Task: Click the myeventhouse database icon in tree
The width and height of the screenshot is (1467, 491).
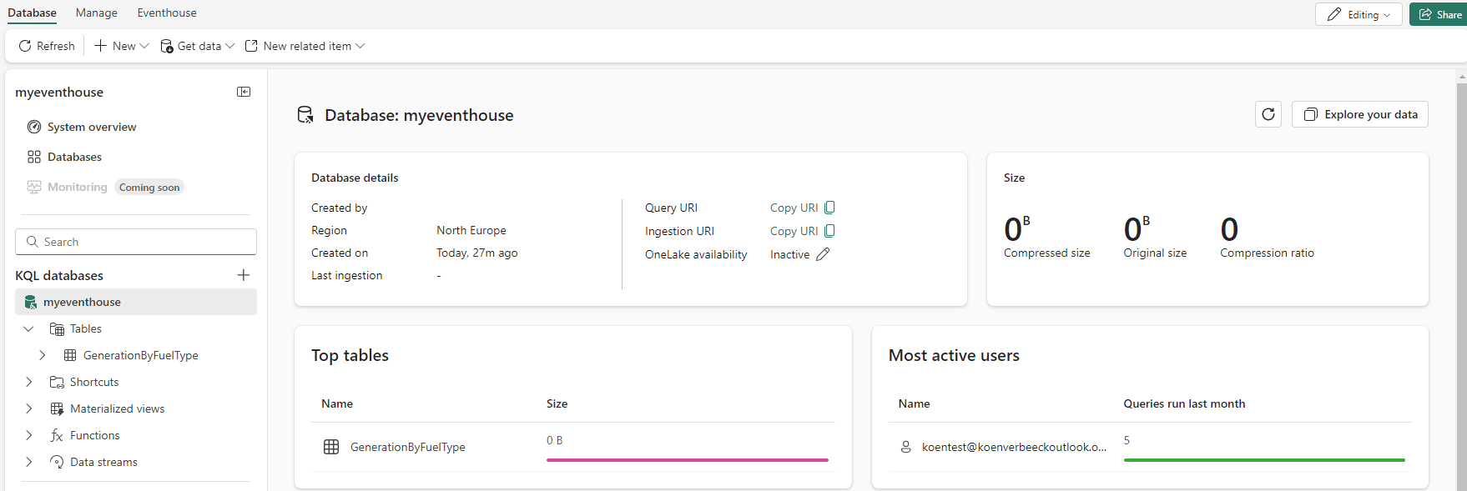Action: point(31,302)
